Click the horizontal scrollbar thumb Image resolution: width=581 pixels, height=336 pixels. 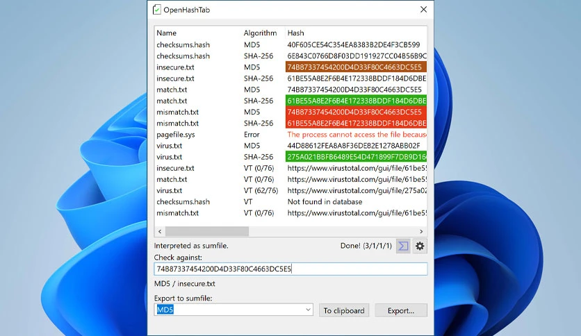[x=207, y=231]
